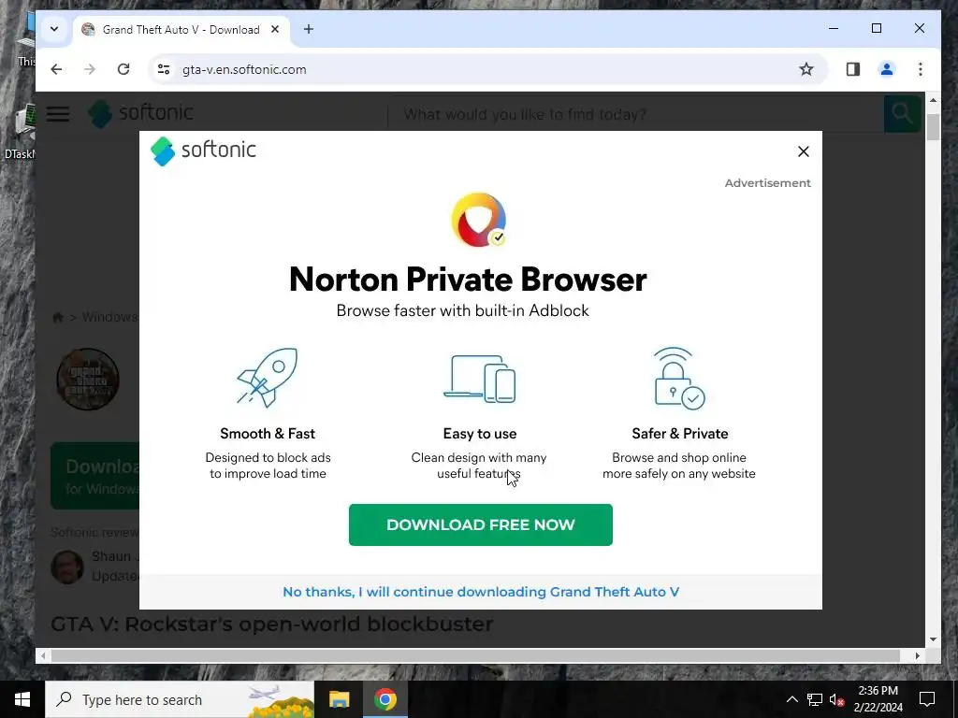Click the reviewer avatar photo
Viewport: 958px width, 718px height.
coord(67,567)
